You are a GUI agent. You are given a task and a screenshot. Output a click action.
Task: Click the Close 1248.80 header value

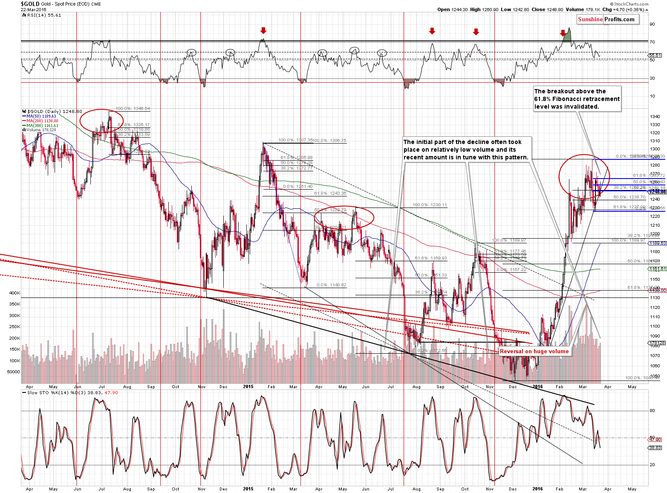tap(547, 9)
